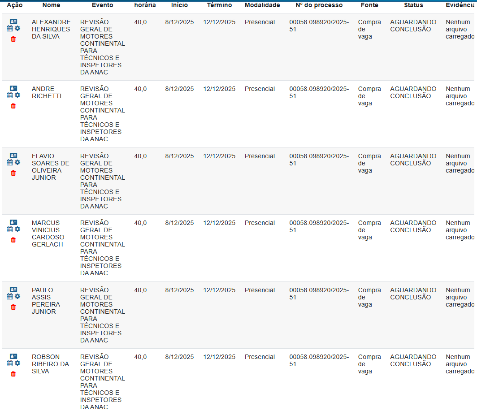
Task: Open calendar icon for Marcus Vinicius Cardoso Gerlach
Action: tap(10, 229)
